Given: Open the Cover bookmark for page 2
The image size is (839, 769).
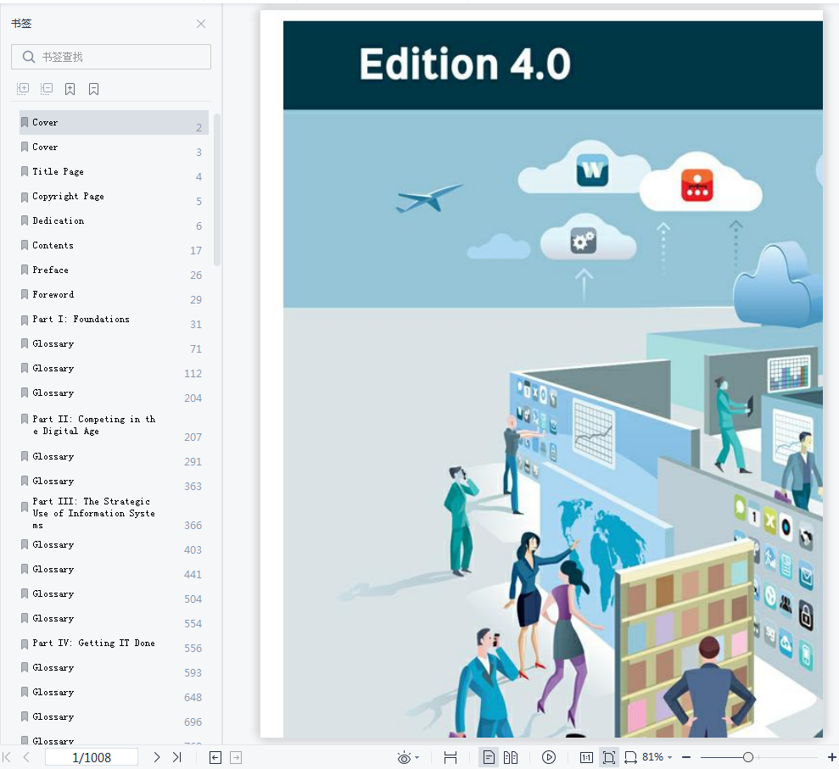Looking at the screenshot, I should tap(114, 122).
